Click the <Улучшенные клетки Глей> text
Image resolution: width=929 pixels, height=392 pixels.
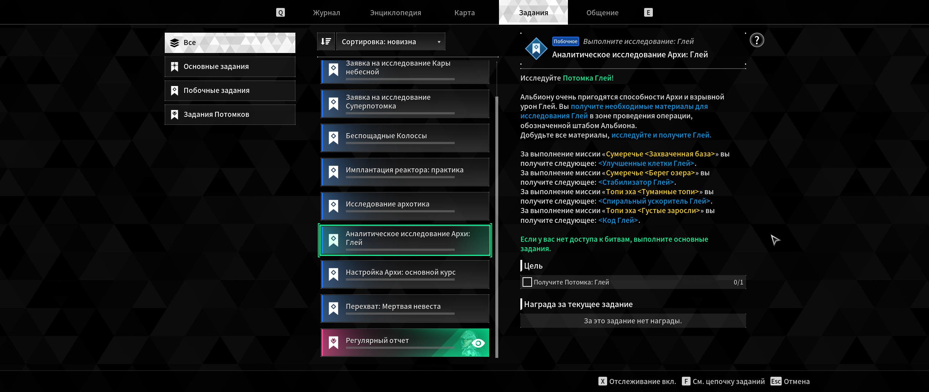click(646, 163)
